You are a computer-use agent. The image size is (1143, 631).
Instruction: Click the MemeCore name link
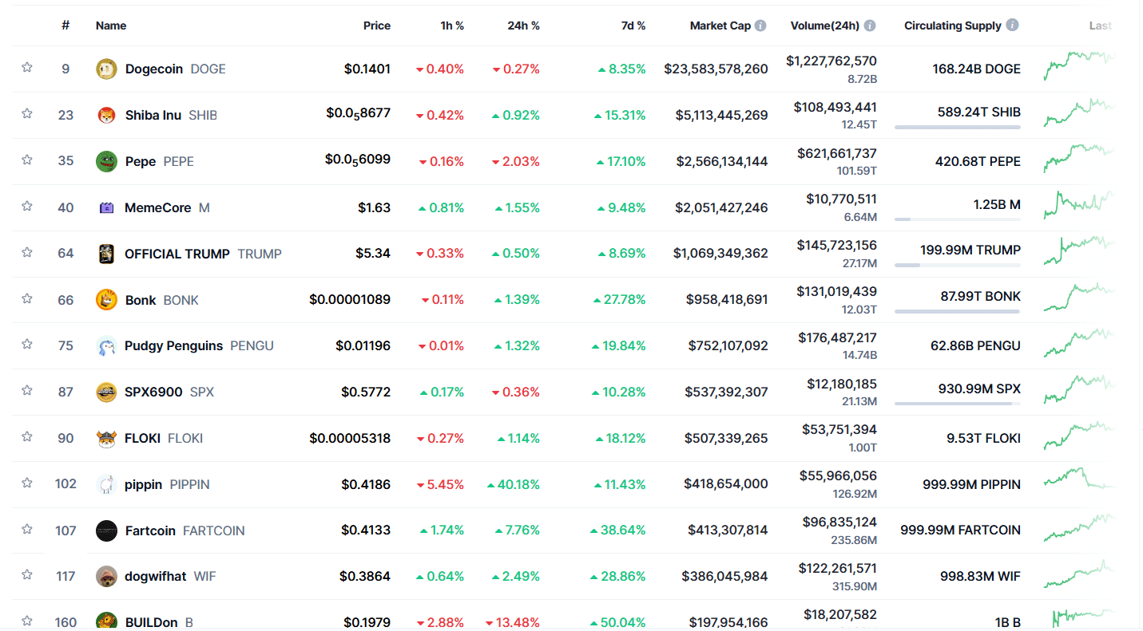[x=157, y=207]
